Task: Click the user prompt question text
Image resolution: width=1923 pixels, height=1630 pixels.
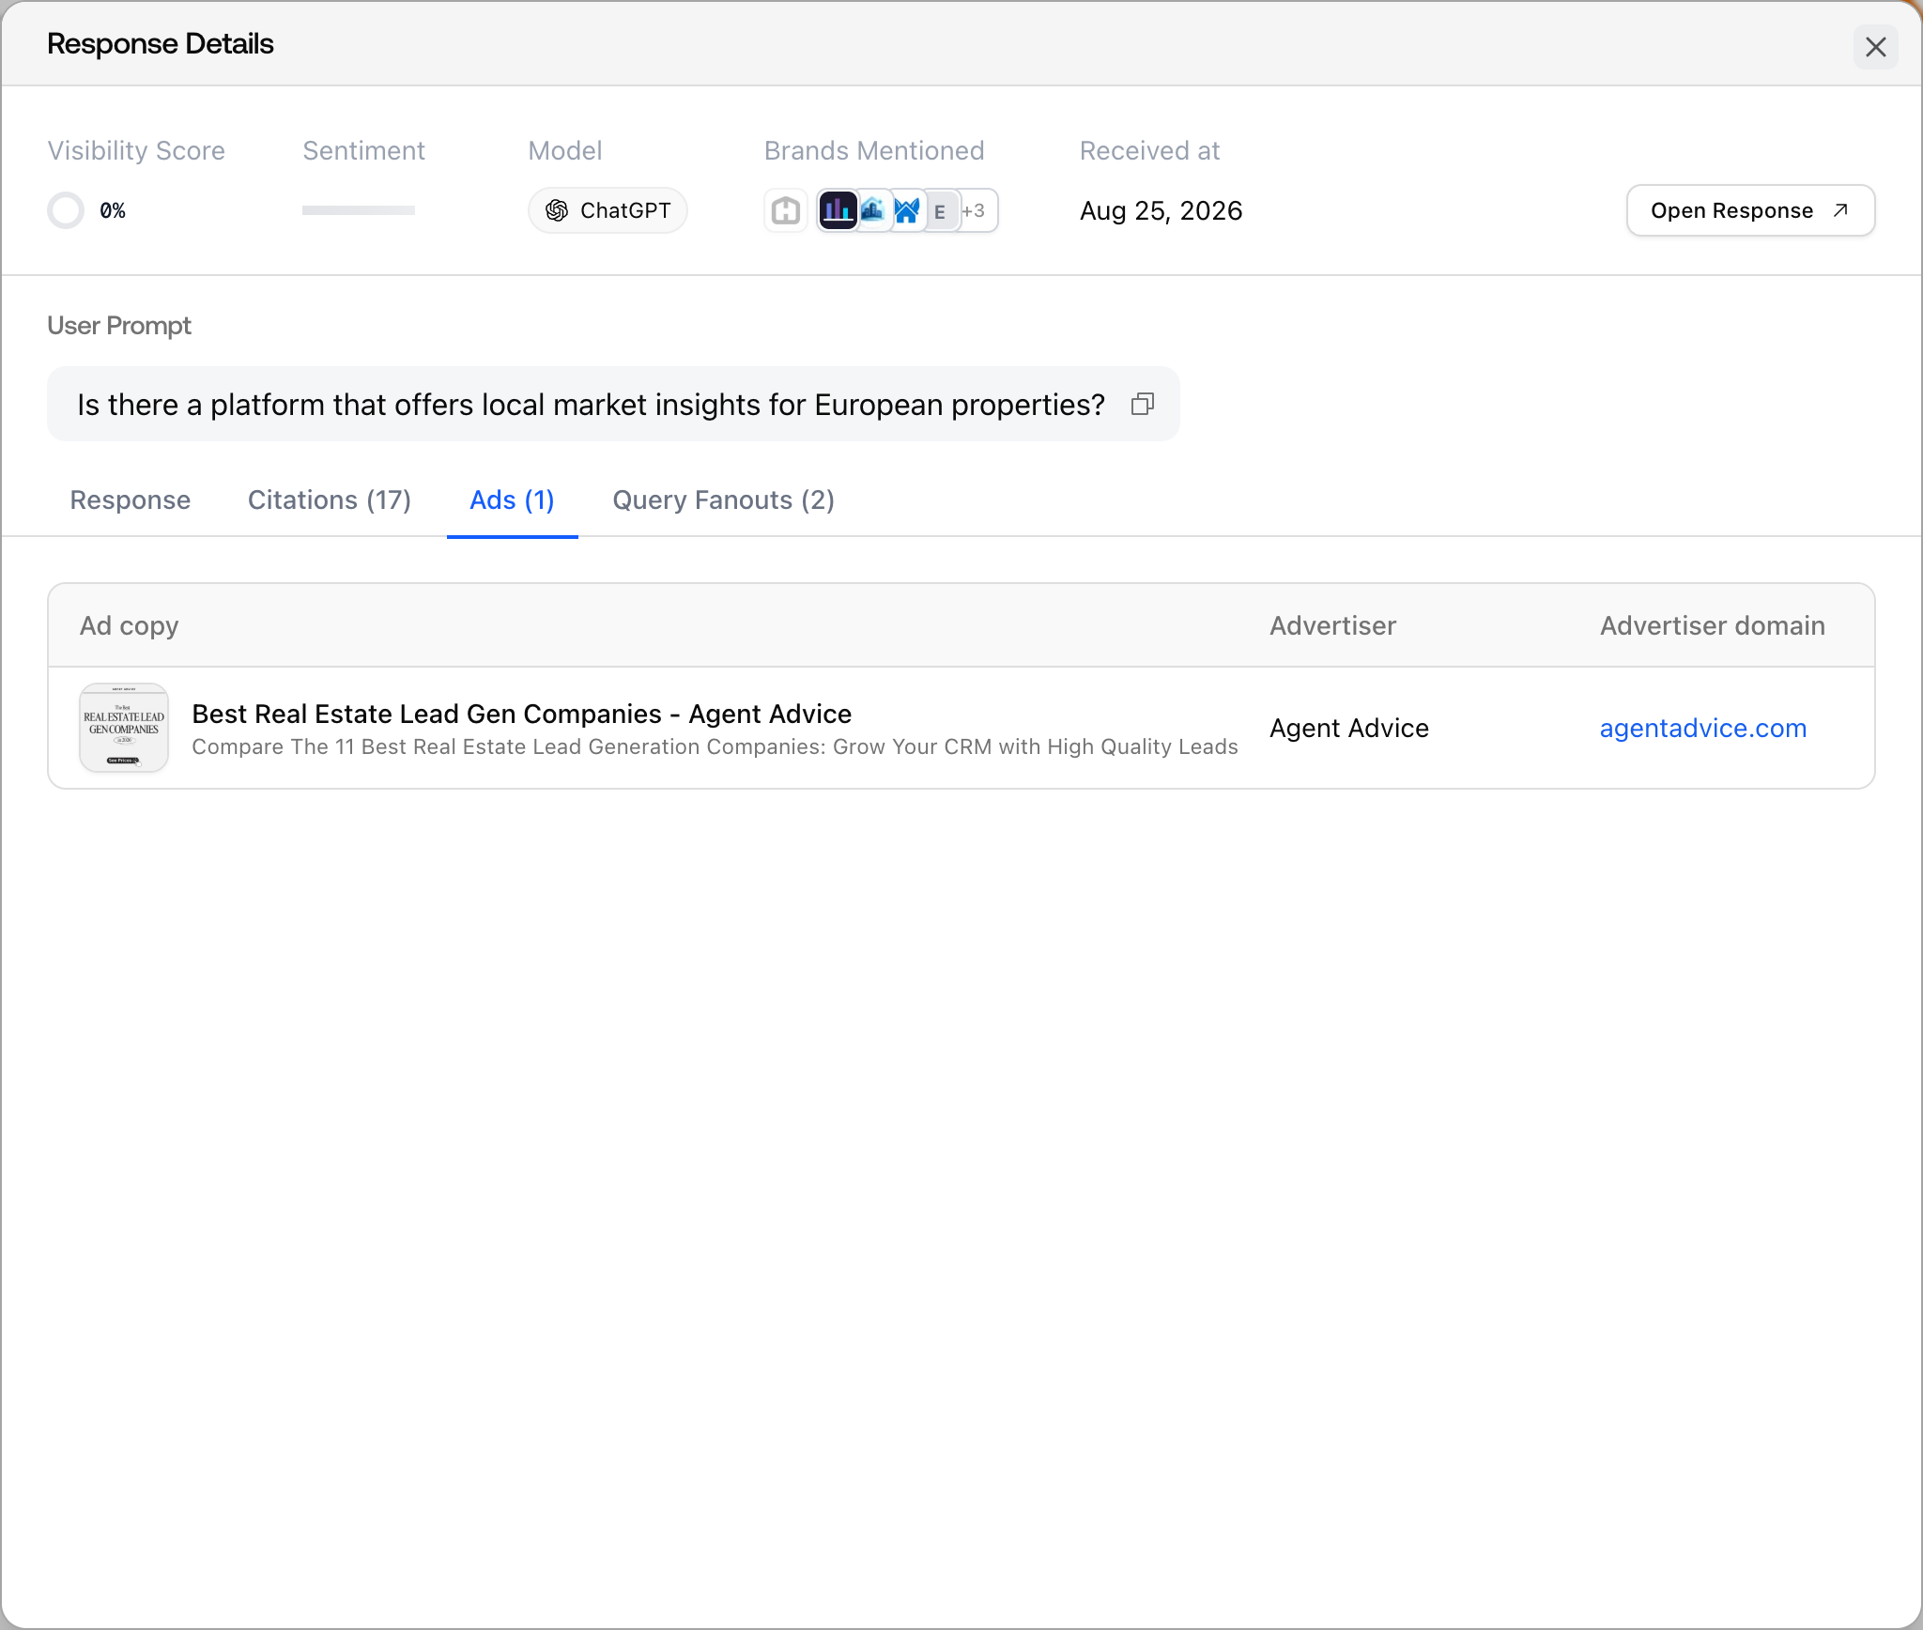Action: [x=591, y=405]
